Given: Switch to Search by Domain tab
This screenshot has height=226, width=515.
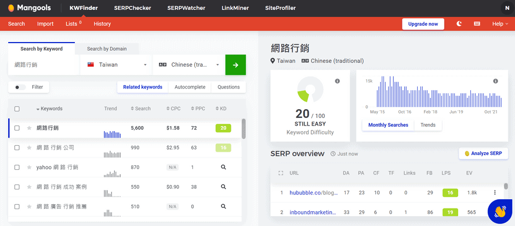Looking at the screenshot, I should (106, 49).
